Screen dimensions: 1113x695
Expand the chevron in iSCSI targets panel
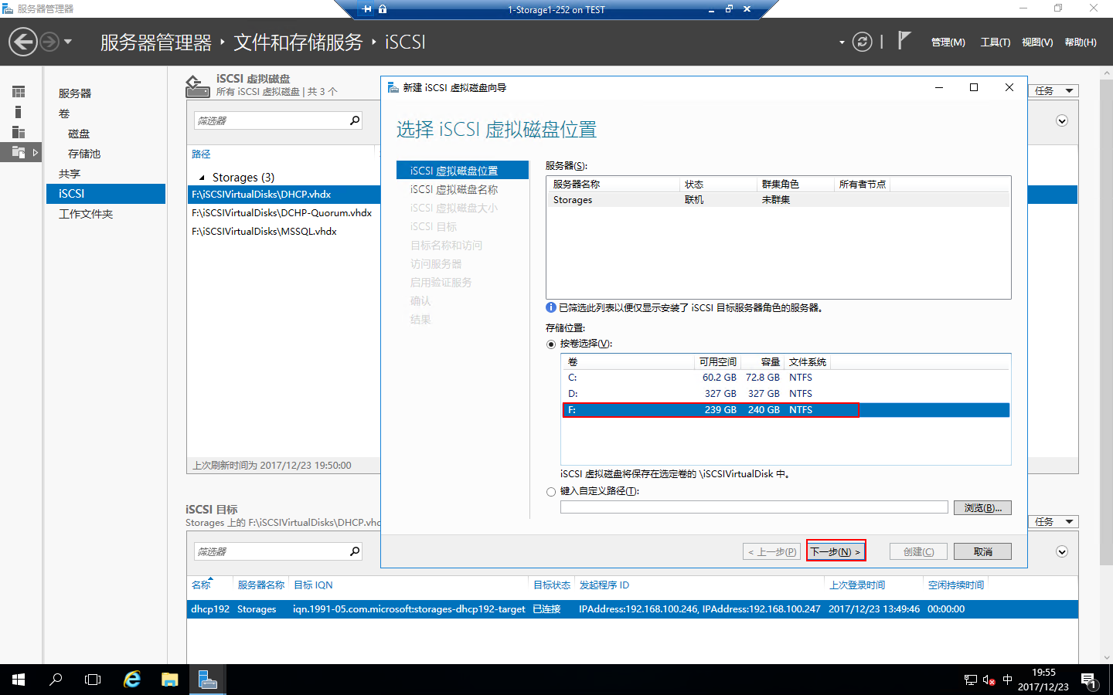pos(1062,551)
